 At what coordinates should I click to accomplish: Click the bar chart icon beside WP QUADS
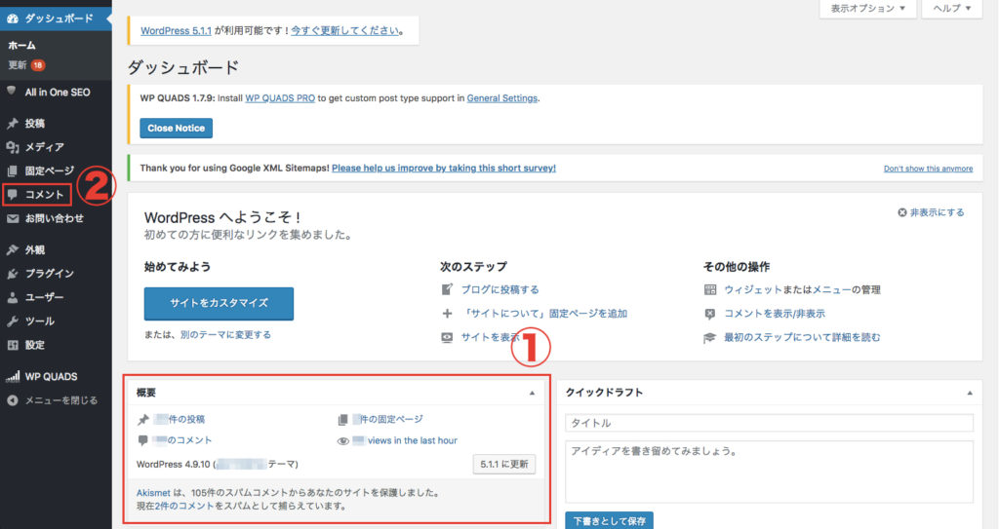[x=12, y=376]
